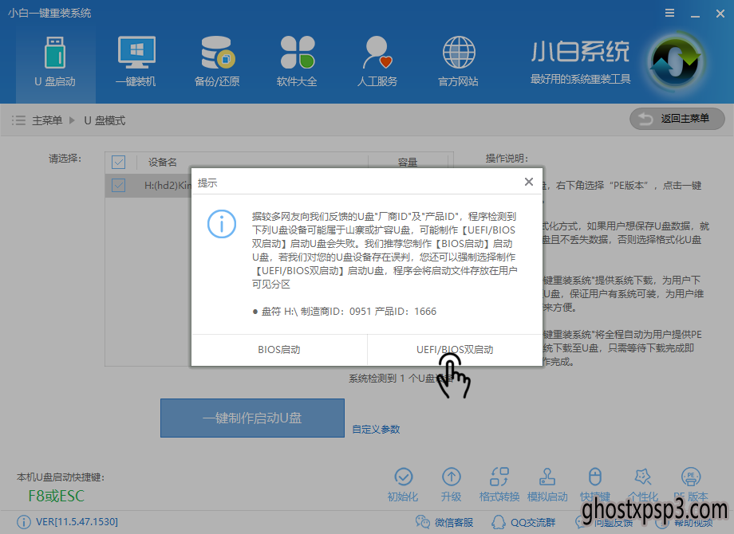Image resolution: width=734 pixels, height=534 pixels.
Task: Close the 提示 dialog with the X
Action: 528,183
